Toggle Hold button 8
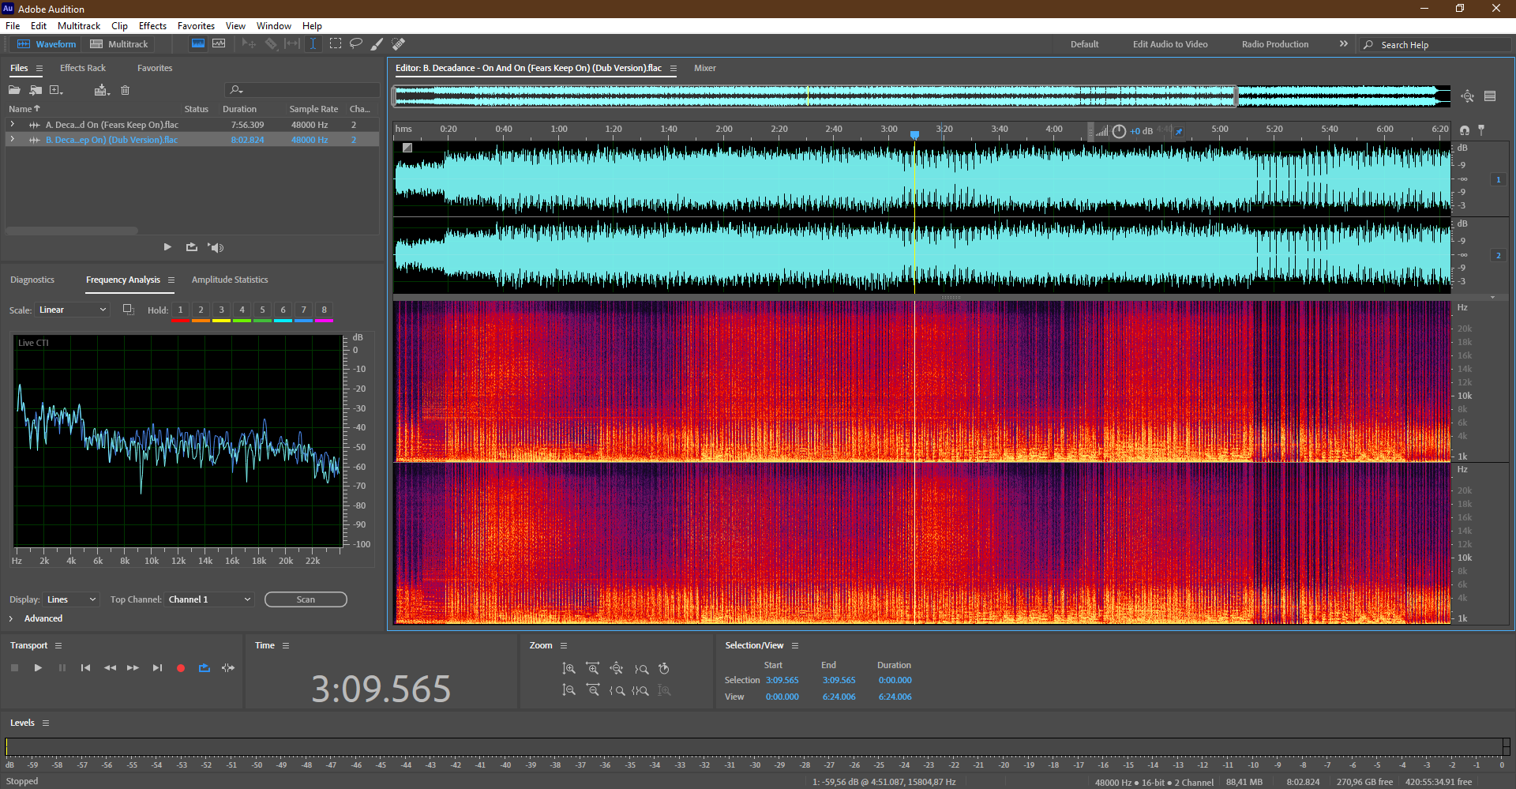The image size is (1516, 789). [x=325, y=310]
